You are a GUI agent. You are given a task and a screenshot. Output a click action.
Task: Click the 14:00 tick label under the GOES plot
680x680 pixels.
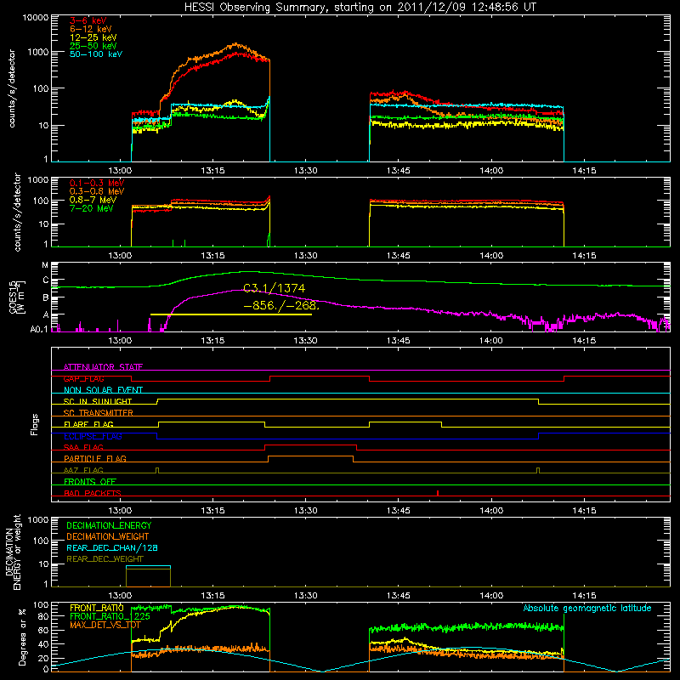click(491, 341)
